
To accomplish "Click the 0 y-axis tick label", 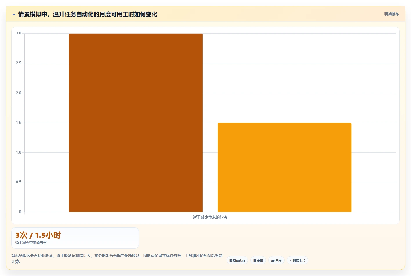I will (x=20, y=212).
